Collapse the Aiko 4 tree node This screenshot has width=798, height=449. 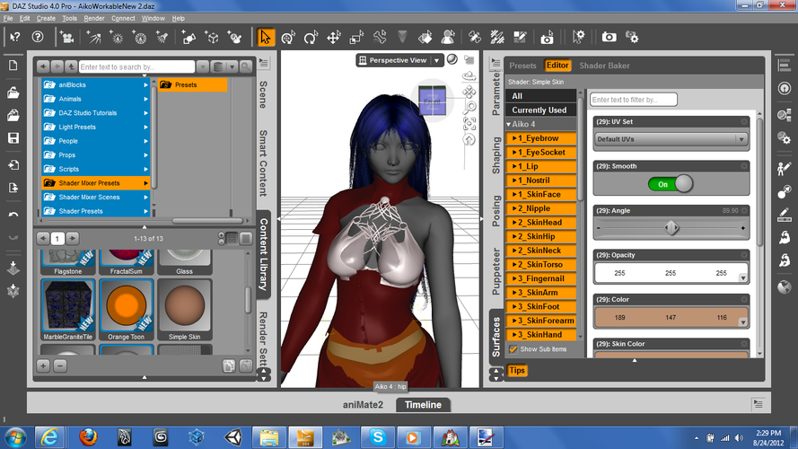pos(508,124)
